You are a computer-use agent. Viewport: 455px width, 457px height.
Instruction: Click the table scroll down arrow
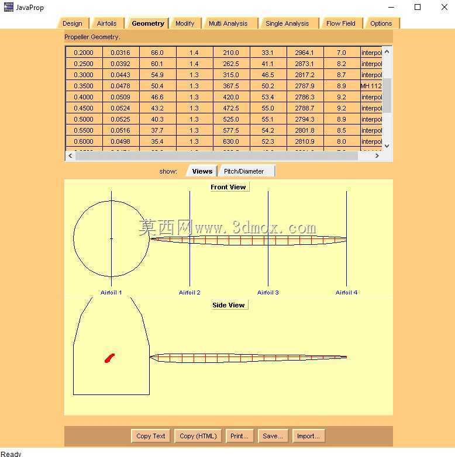(387, 146)
